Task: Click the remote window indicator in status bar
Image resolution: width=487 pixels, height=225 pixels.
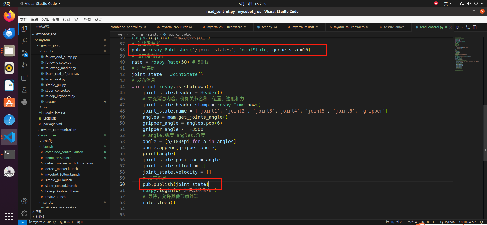Action: [x=22, y=222]
